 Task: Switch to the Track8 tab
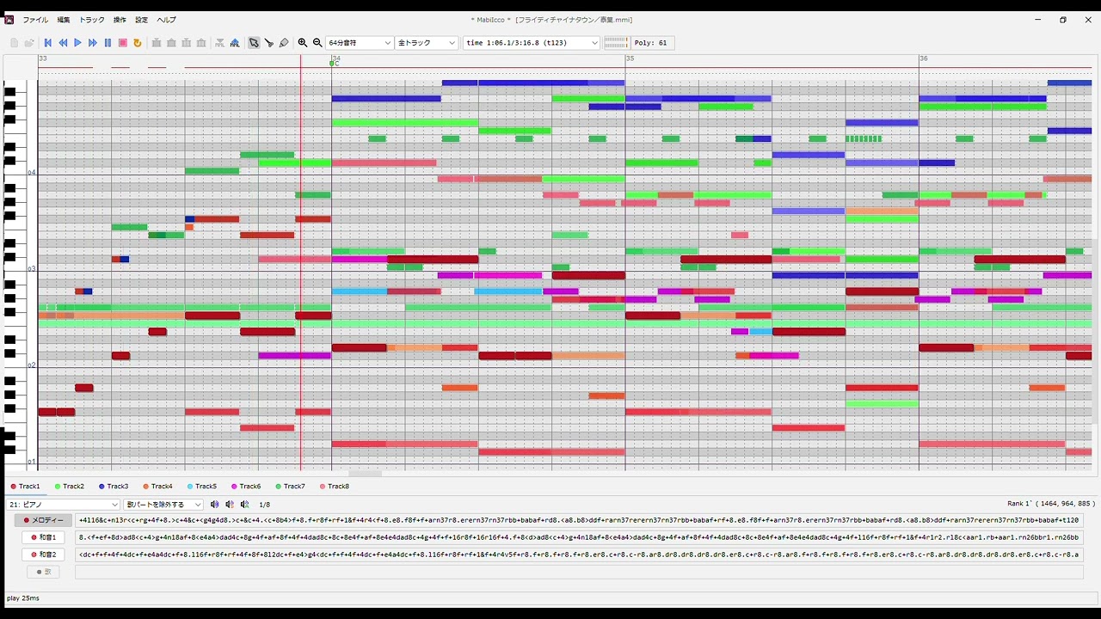(334, 487)
